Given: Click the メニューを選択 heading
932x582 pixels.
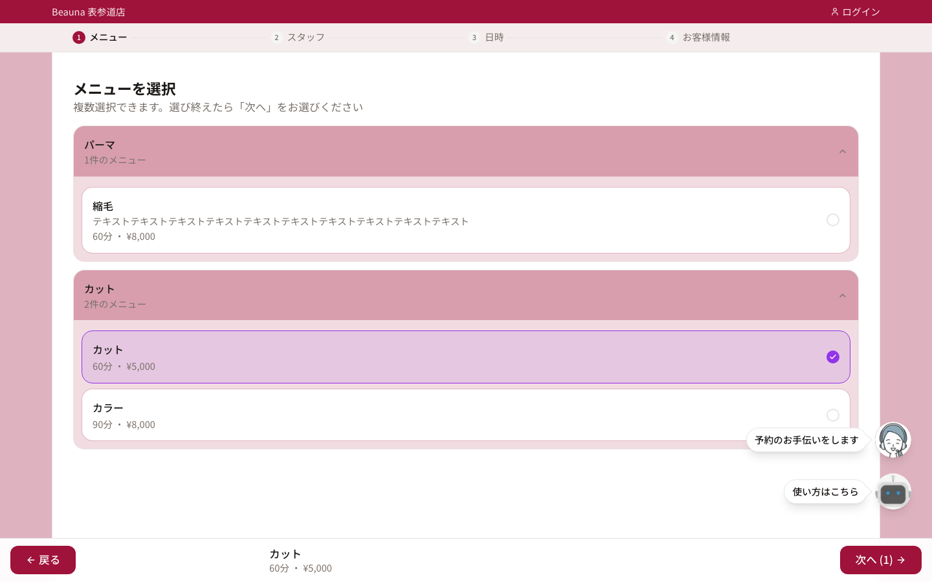Looking at the screenshot, I should (124, 89).
